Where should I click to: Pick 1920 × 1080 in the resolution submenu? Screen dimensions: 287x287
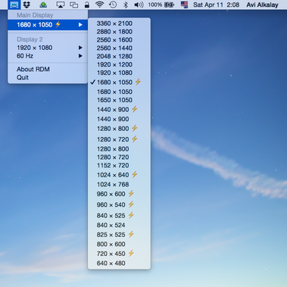pos(119,73)
